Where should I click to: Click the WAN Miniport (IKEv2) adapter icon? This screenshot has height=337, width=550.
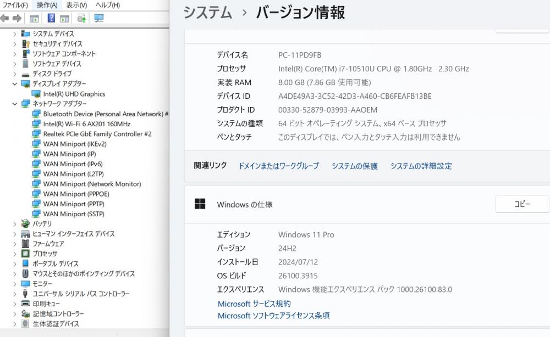point(36,144)
